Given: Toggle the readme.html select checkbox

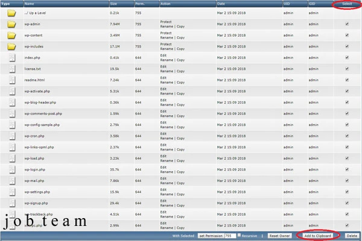Looking at the screenshot, I should coord(346,80).
